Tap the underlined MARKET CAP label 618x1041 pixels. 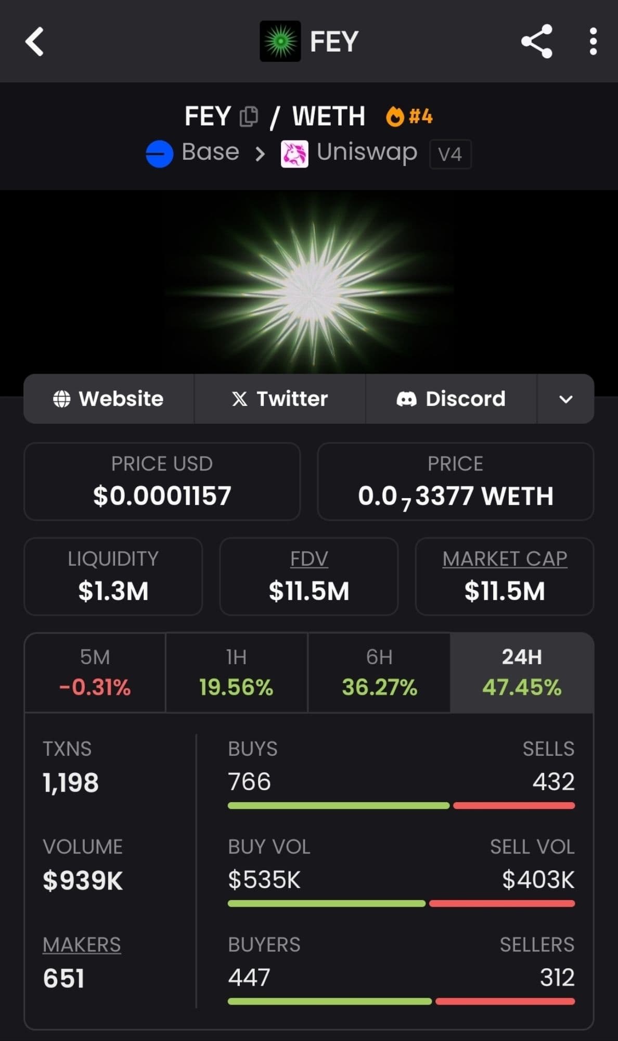[505, 559]
